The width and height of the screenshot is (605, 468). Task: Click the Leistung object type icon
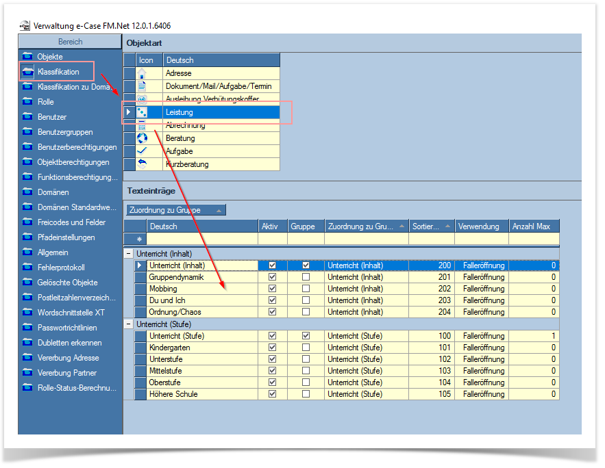pyautogui.click(x=142, y=112)
